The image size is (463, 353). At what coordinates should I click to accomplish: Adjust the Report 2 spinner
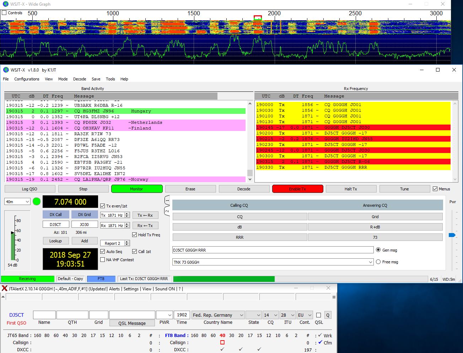pos(127,243)
